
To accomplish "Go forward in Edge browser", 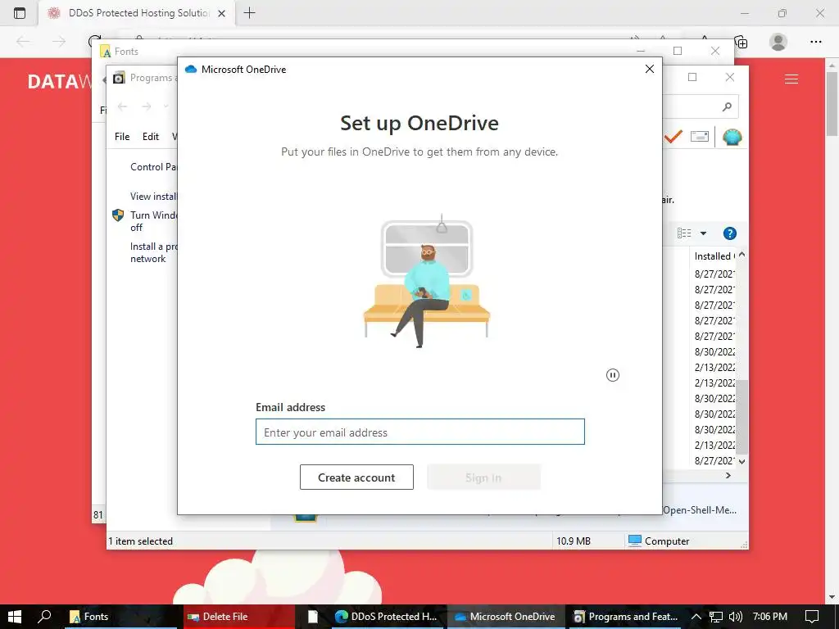I will (x=59, y=42).
